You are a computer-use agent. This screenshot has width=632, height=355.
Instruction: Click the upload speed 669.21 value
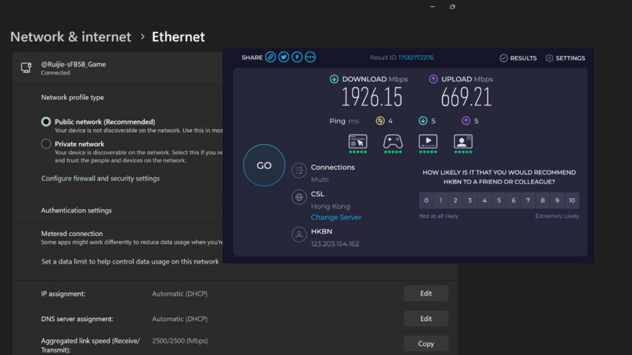click(x=466, y=97)
